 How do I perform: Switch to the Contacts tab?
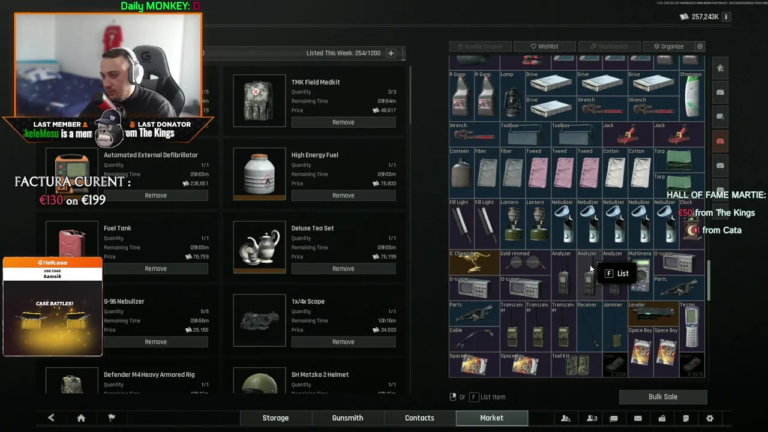419,418
